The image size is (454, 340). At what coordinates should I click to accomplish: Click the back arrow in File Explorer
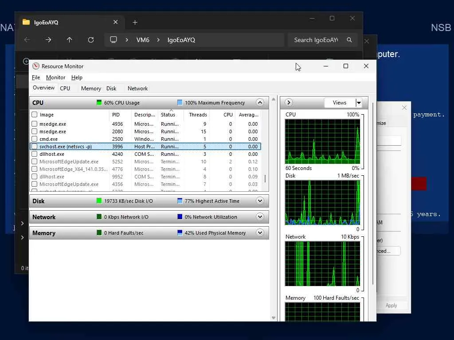27,40
